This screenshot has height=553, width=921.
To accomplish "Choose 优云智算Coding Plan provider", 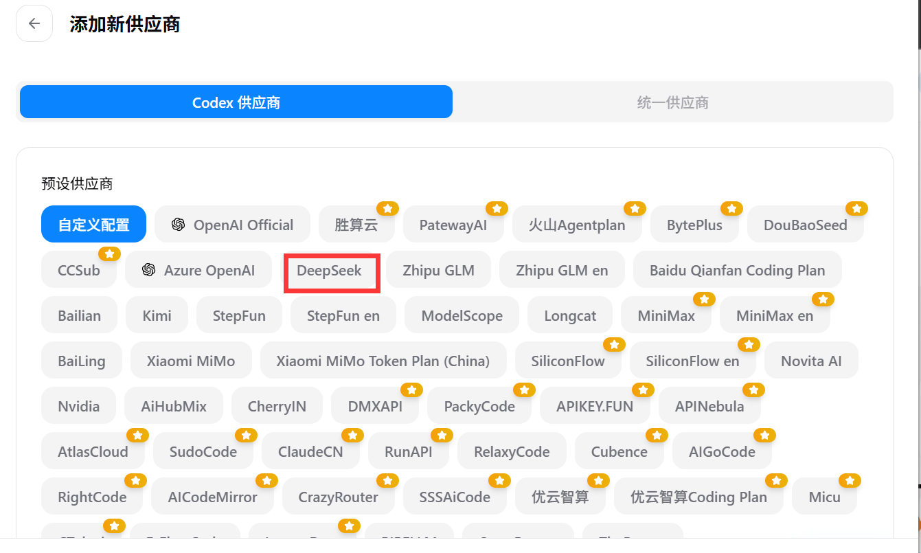I will point(699,496).
